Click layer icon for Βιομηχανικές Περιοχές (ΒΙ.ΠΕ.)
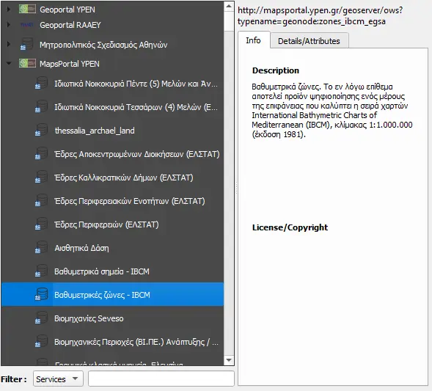This screenshot has height=391, width=432. pyautogui.click(x=41, y=342)
